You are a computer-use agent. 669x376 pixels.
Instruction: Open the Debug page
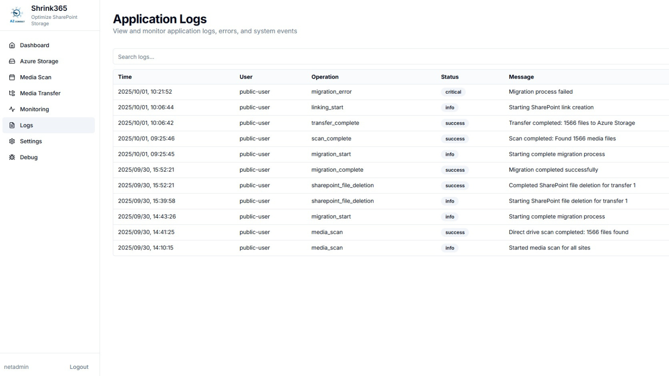click(49, 157)
